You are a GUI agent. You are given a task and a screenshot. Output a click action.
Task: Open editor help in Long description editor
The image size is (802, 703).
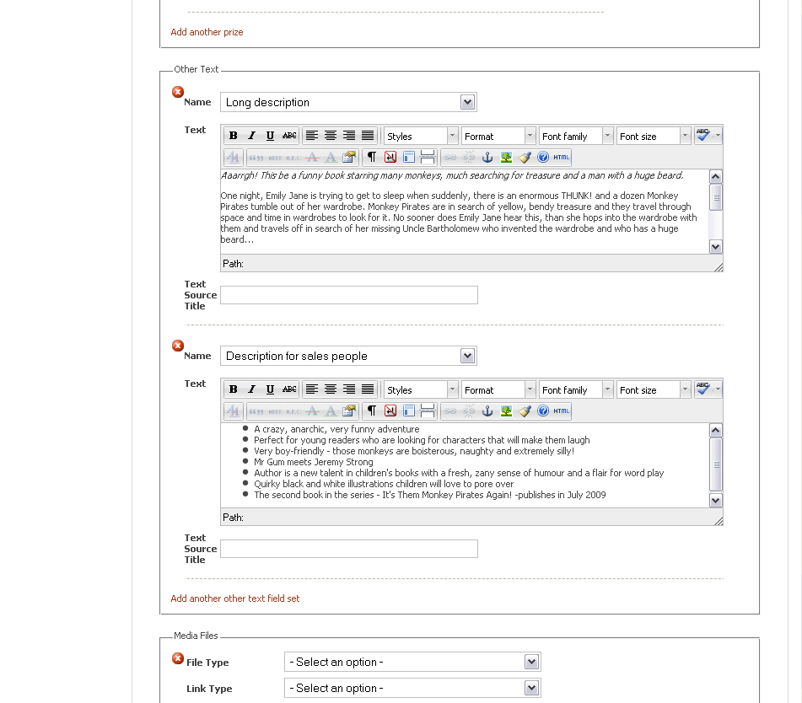[x=543, y=157]
